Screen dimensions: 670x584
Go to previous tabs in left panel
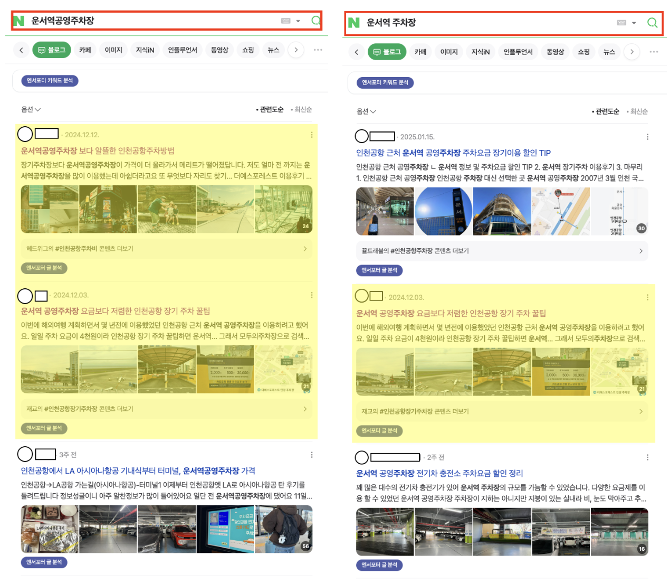point(21,50)
